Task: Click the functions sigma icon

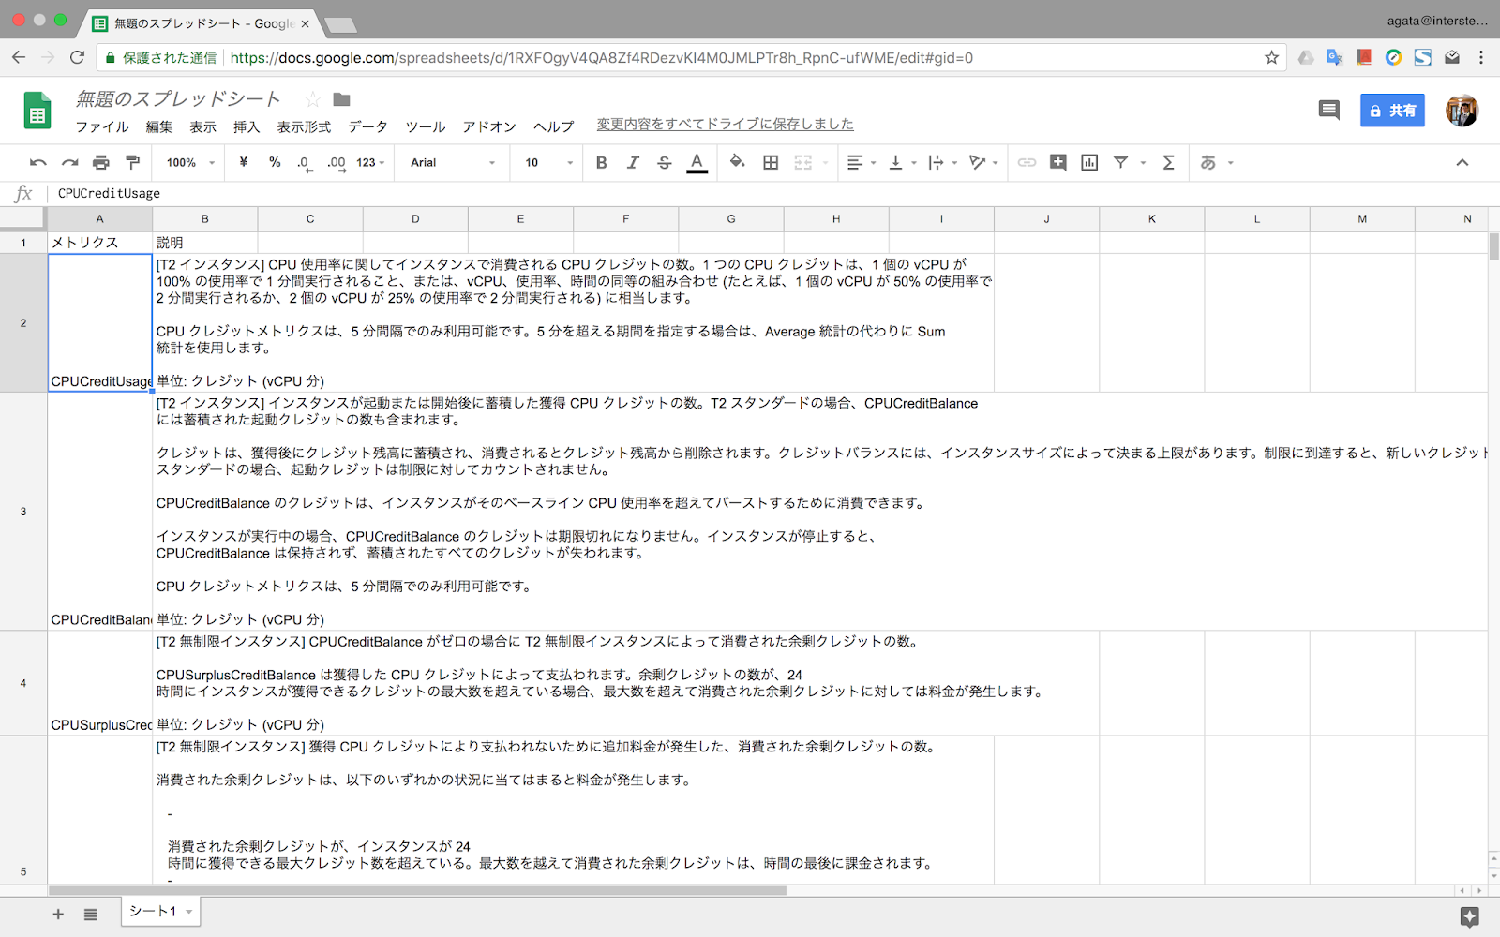Action: (x=1168, y=163)
